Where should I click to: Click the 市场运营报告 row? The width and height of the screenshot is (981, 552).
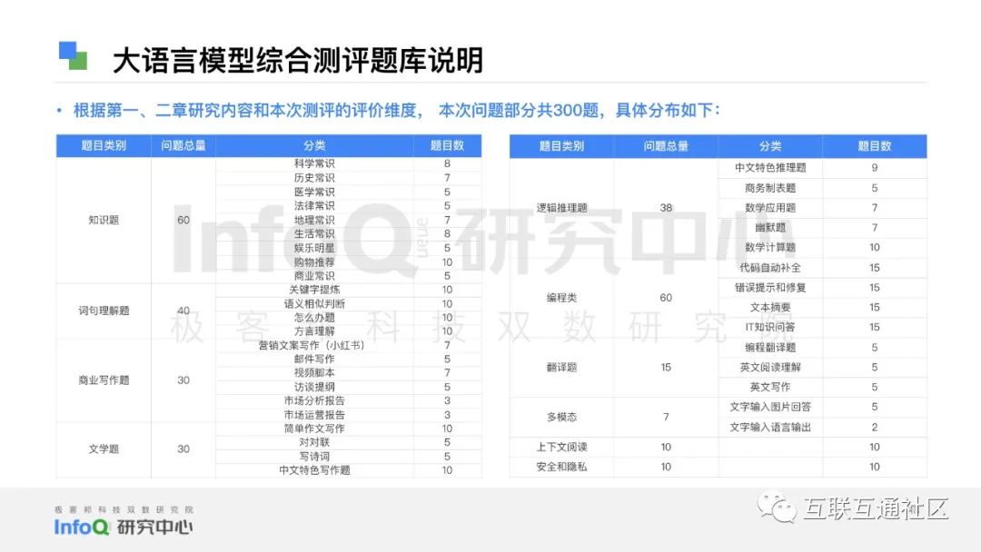click(349, 415)
